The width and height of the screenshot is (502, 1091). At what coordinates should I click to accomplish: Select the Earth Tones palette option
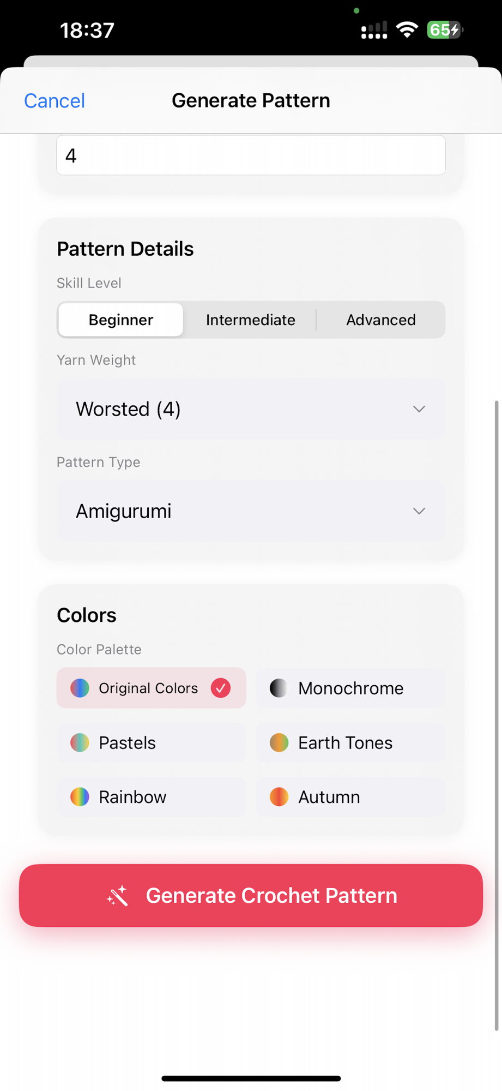coord(350,742)
